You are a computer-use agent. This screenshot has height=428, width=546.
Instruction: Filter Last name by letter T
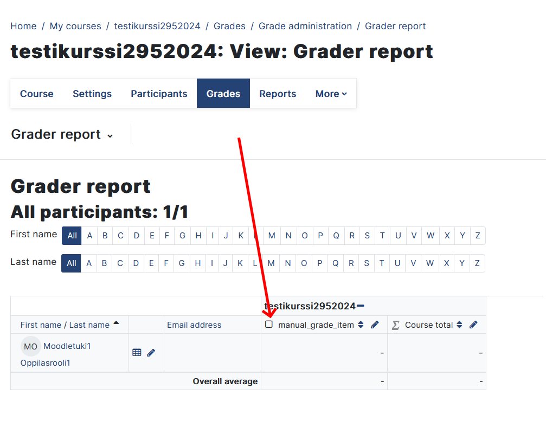click(x=382, y=263)
